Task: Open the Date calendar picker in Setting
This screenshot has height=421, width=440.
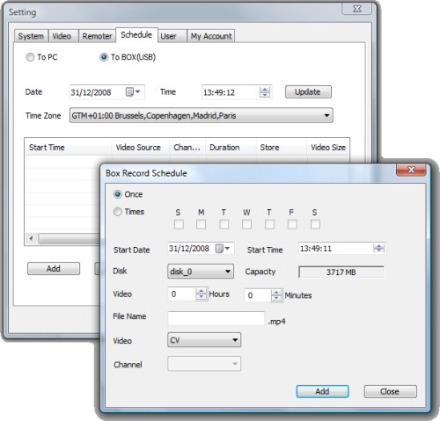Action: (133, 92)
